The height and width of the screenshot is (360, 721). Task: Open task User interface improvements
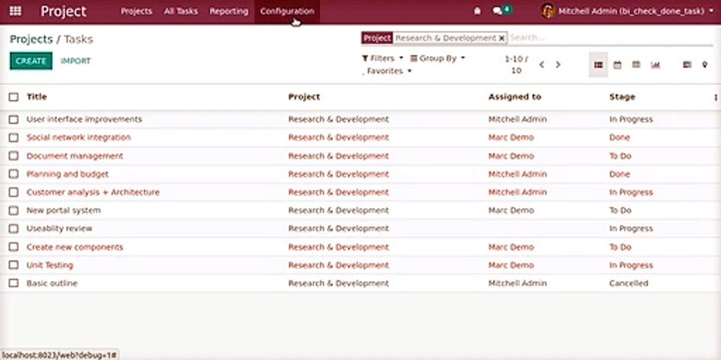(84, 119)
